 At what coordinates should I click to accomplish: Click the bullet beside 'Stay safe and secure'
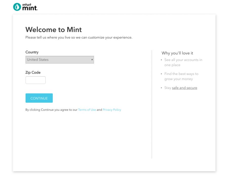tap(162, 88)
